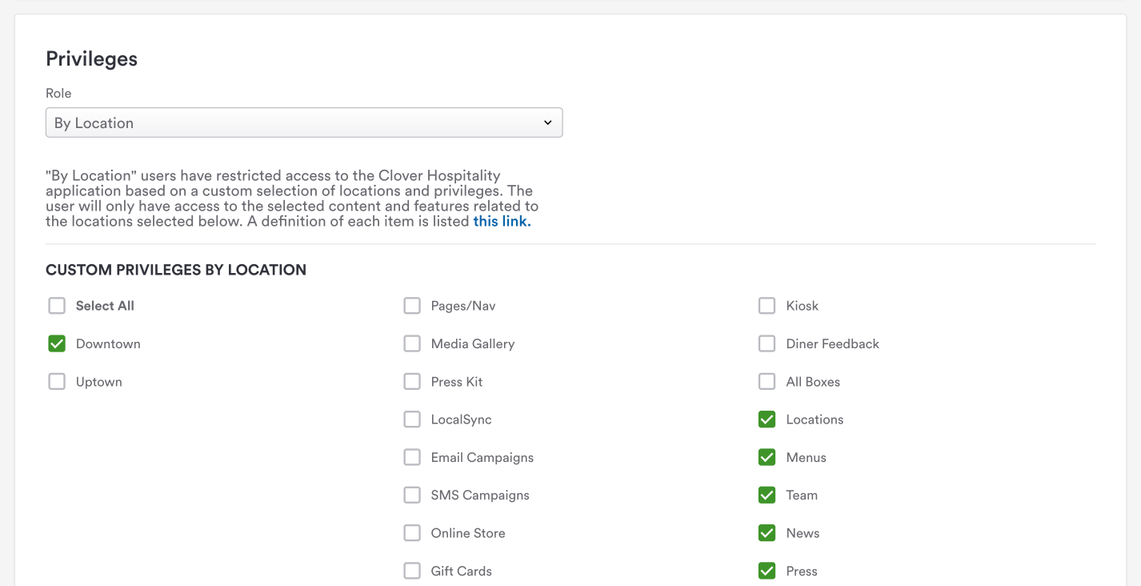The image size is (1141, 586).
Task: Check the Online Store checkbox
Action: (x=412, y=533)
